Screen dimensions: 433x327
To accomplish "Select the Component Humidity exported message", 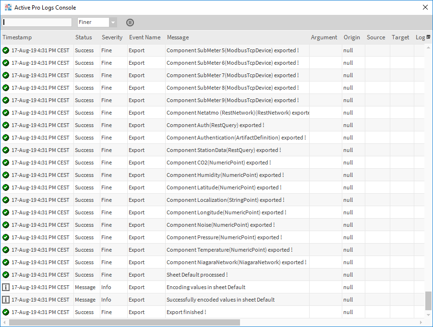I will click(x=225, y=175).
